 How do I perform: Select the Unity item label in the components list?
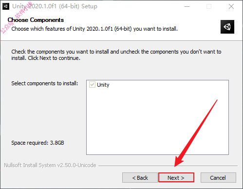point(103,85)
